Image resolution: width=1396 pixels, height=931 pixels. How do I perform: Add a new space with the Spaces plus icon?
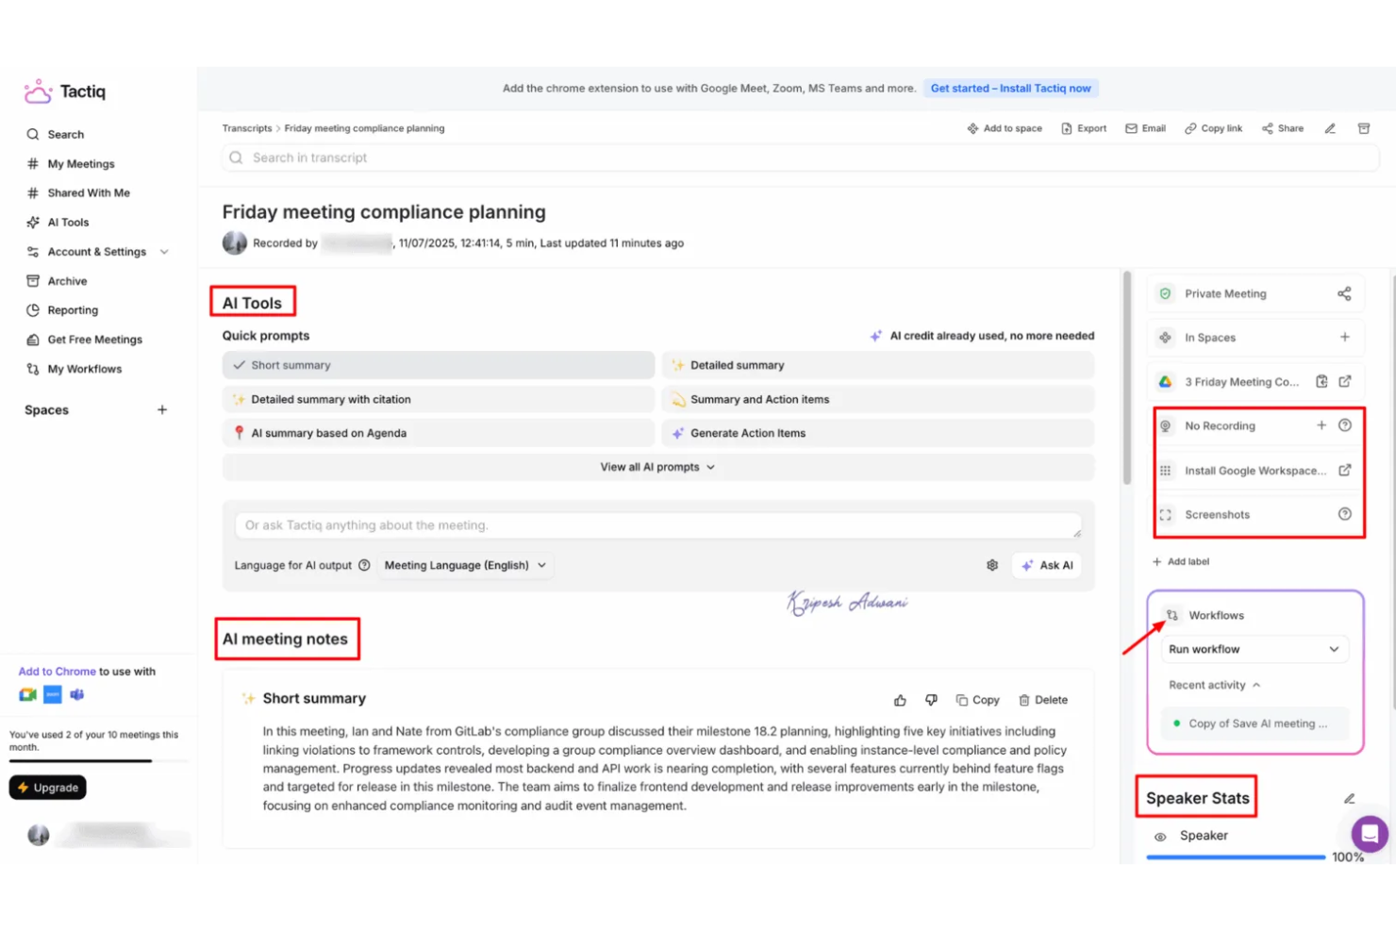(x=162, y=409)
